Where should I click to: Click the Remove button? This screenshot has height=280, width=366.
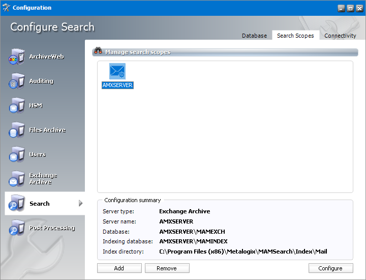167,268
